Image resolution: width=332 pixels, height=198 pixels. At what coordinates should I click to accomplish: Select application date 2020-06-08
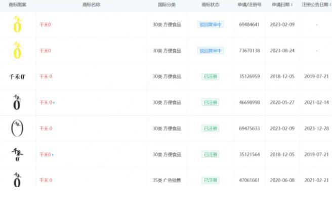pyautogui.click(x=282, y=180)
